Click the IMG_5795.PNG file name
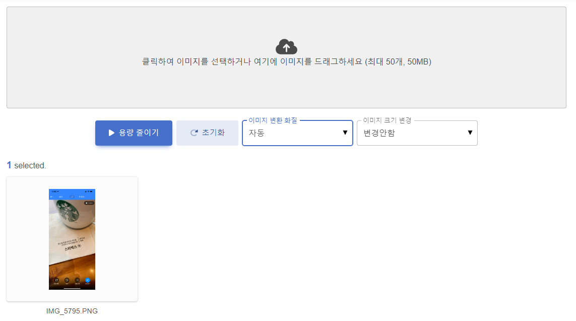The height and width of the screenshot is (321, 576). click(x=72, y=311)
